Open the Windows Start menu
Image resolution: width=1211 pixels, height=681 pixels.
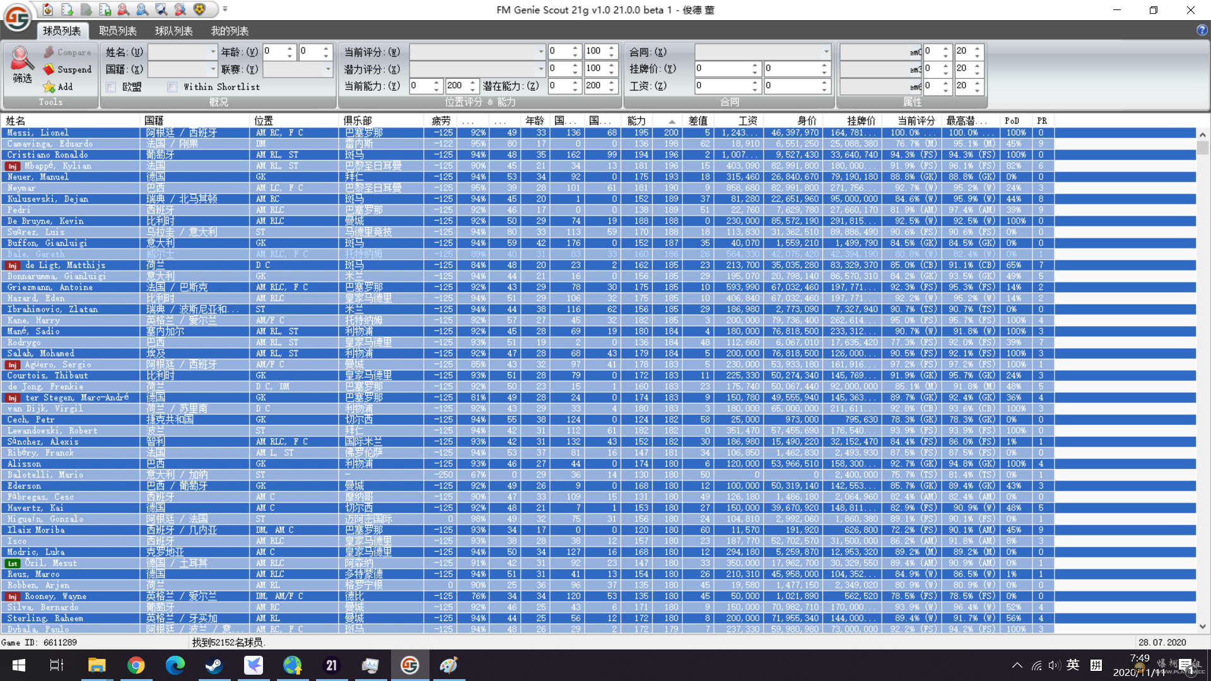(x=18, y=665)
